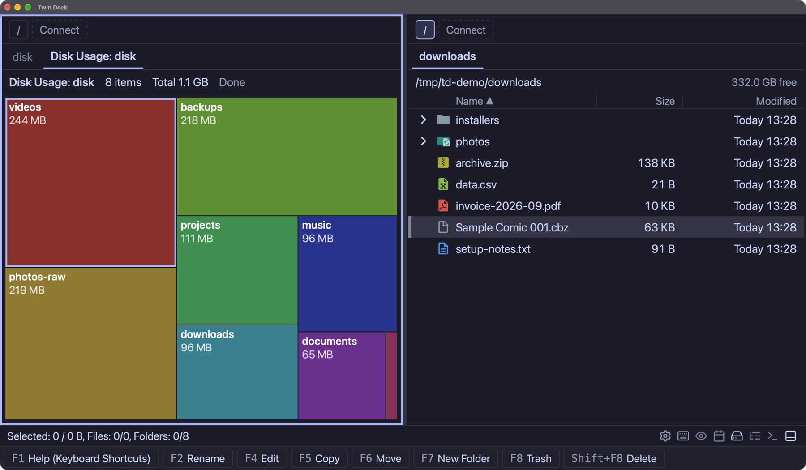Click the F4 Edit button

(x=262, y=458)
